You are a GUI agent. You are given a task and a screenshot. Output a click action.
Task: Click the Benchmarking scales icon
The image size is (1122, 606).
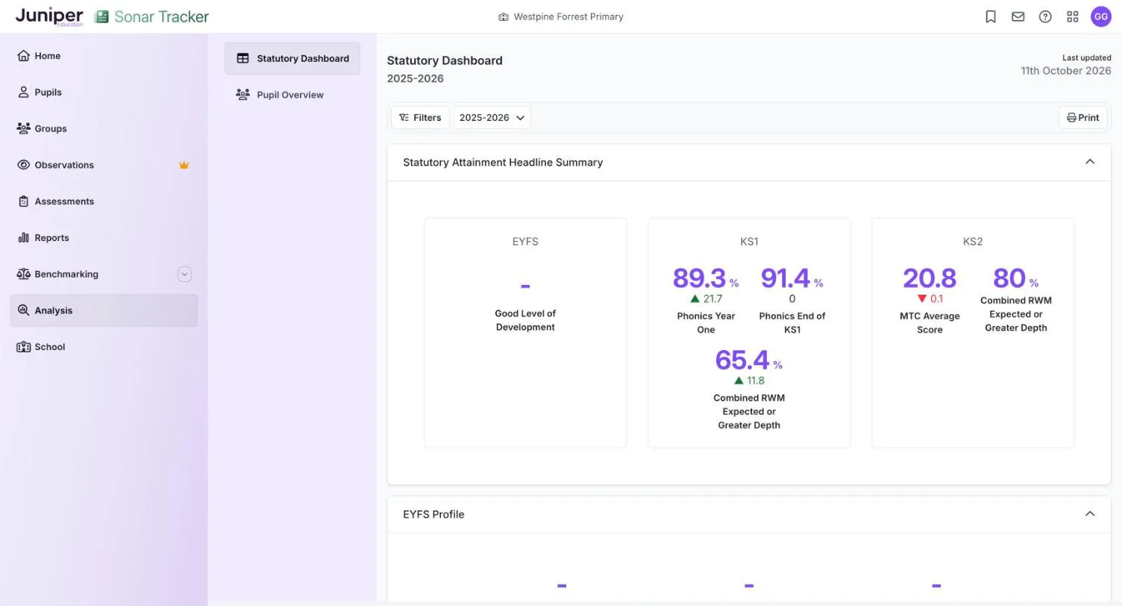pyautogui.click(x=23, y=274)
